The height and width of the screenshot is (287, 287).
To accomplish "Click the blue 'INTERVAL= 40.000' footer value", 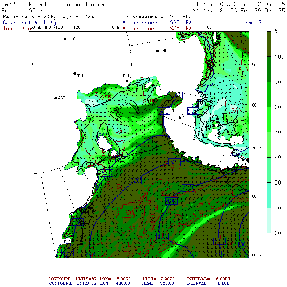I will tap(208, 283).
